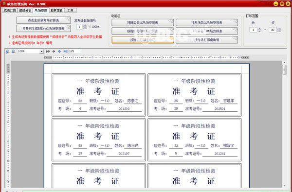Click 按考场打印桌角号 button
292x192 pixels.
[x=207, y=40]
